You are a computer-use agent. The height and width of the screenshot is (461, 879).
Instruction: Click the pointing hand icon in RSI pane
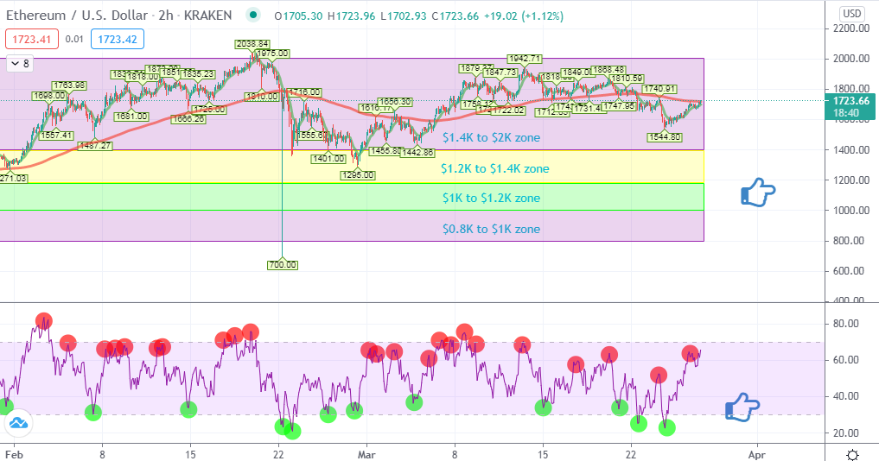pyautogui.click(x=742, y=407)
